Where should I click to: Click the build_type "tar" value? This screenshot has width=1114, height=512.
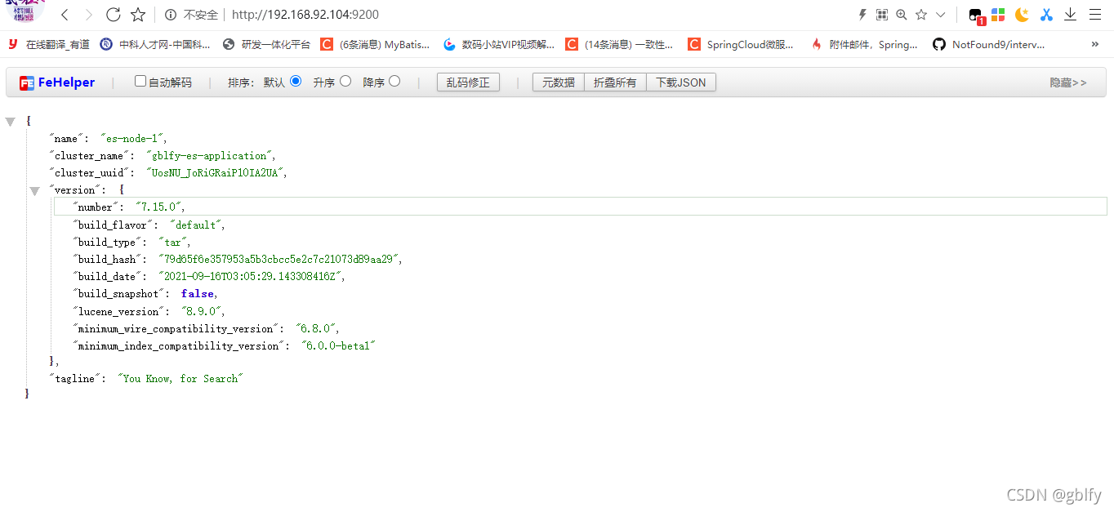coord(173,243)
